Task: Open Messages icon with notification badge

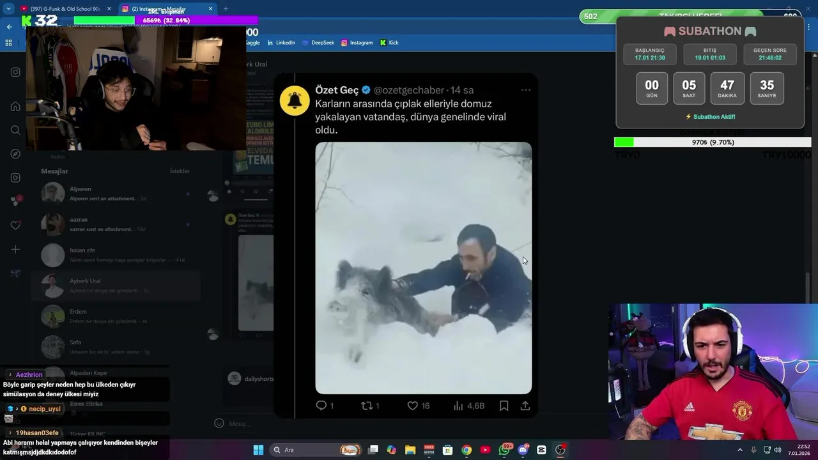Action: [16, 201]
